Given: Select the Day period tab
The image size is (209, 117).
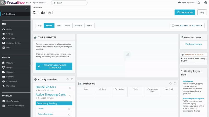Looking at the screenshot, I should (40, 26).
